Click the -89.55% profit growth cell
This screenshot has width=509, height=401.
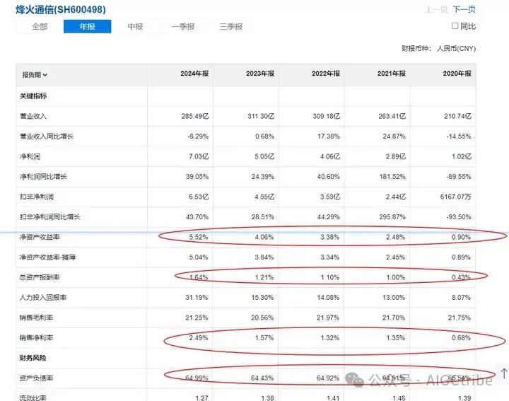pyautogui.click(x=459, y=177)
